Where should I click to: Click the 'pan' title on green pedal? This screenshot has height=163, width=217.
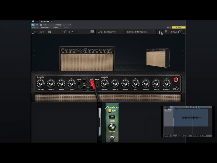(112, 107)
